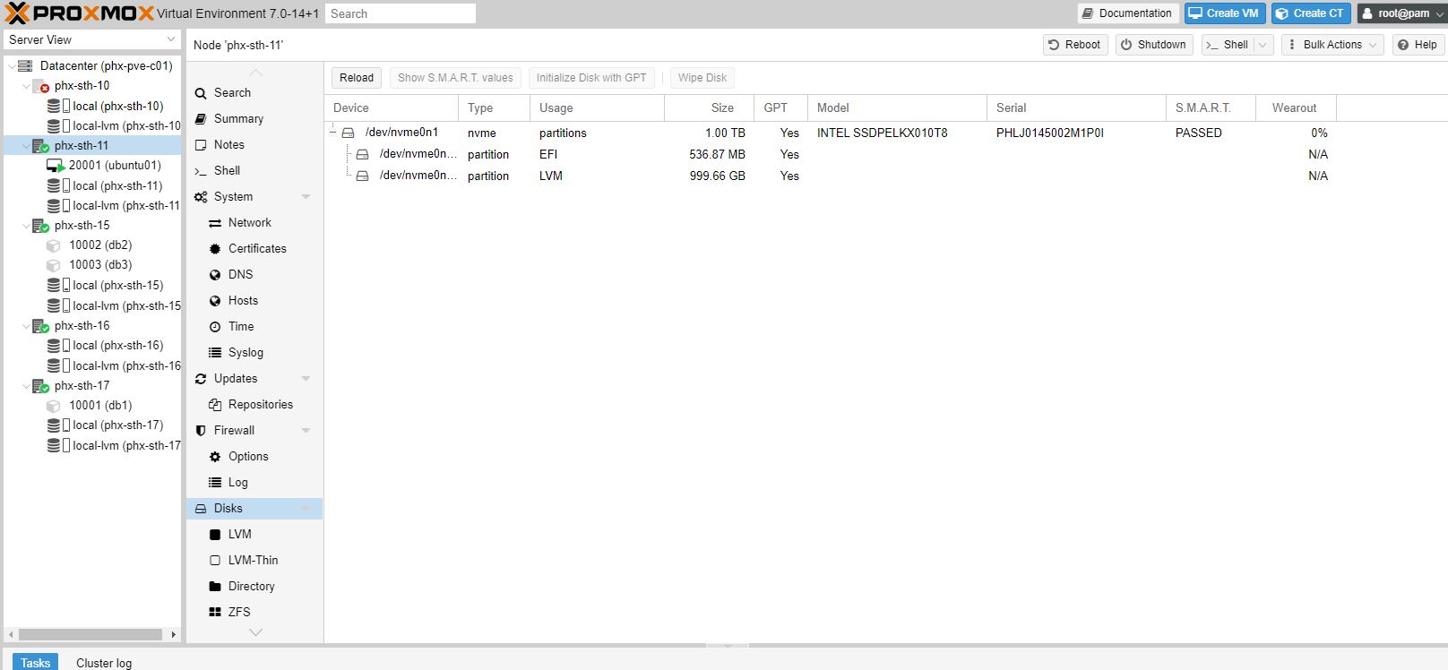The image size is (1448, 670).
Task: Click the Directory folder icon
Action: pyautogui.click(x=215, y=587)
